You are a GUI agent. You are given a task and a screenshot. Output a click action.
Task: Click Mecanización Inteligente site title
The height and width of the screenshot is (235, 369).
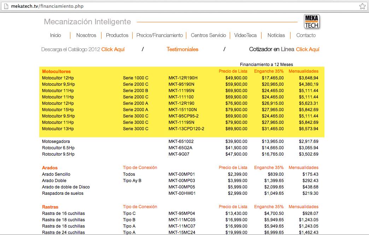tap(87, 22)
